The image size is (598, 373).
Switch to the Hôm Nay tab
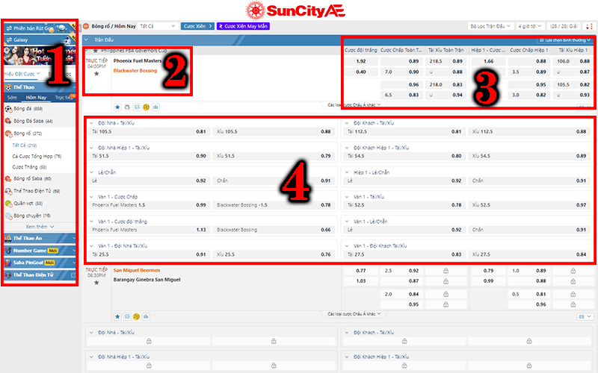point(36,98)
